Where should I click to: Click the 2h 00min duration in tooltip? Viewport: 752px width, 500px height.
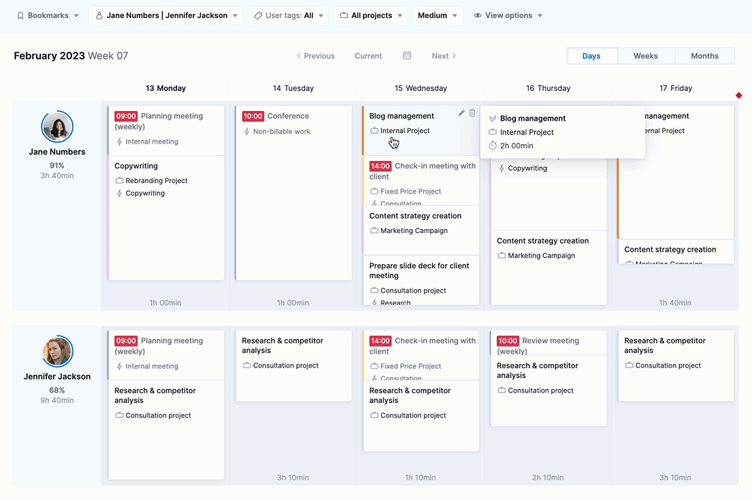[x=517, y=146]
